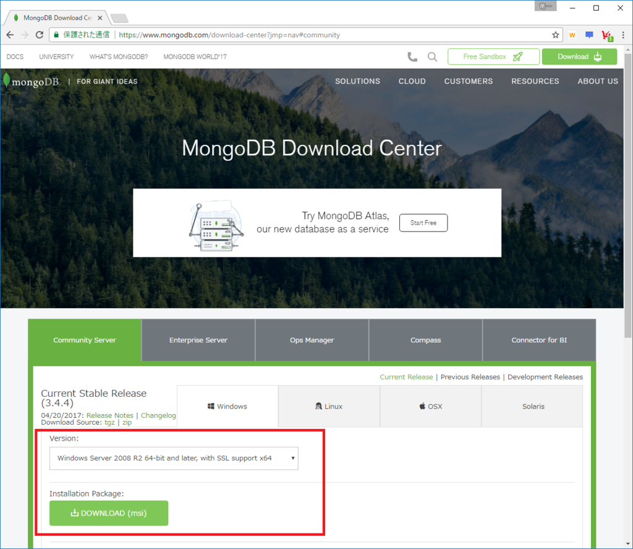
Task: Click the browser forward arrow
Action: (25, 35)
